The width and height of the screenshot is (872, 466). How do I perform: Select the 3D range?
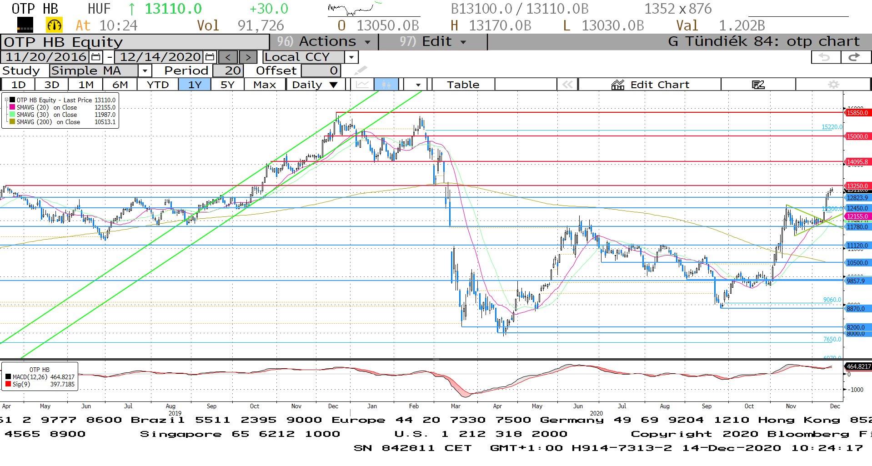pyautogui.click(x=52, y=85)
